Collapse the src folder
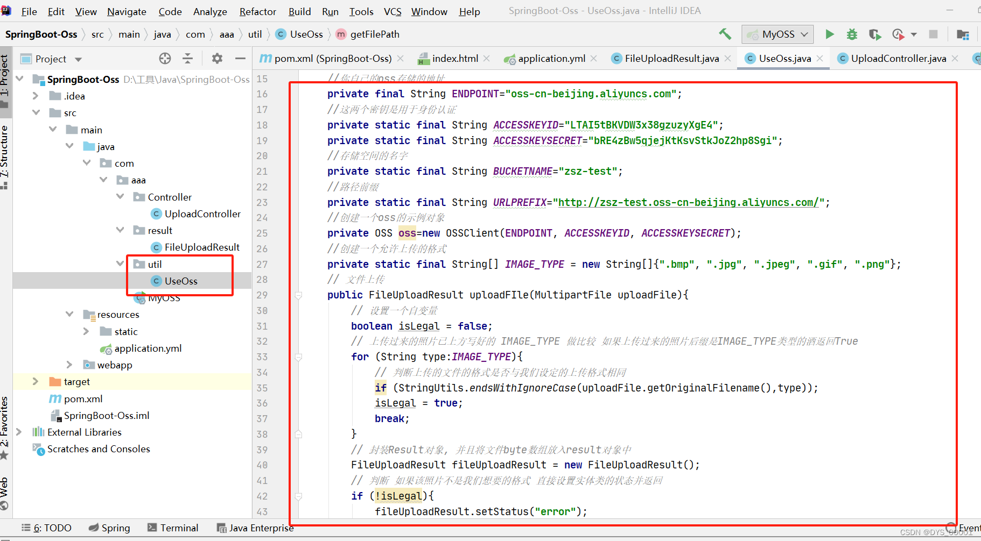The height and width of the screenshot is (541, 981). coord(36,112)
